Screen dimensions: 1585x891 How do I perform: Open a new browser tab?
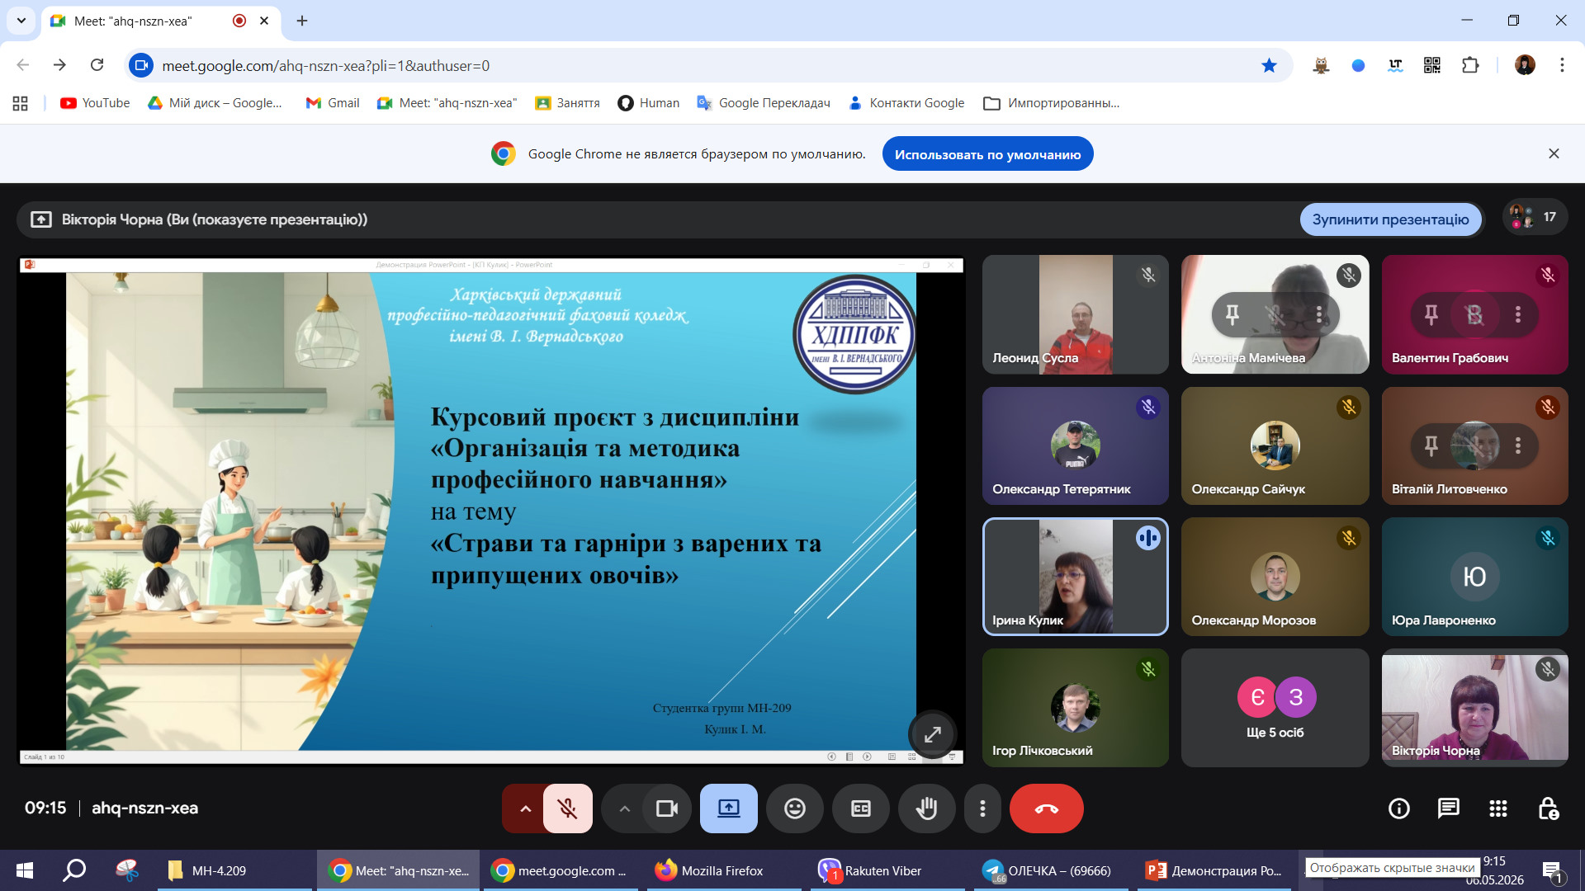(x=302, y=21)
